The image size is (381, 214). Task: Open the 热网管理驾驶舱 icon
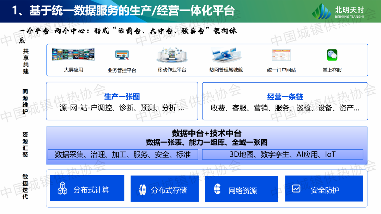click(x=226, y=55)
